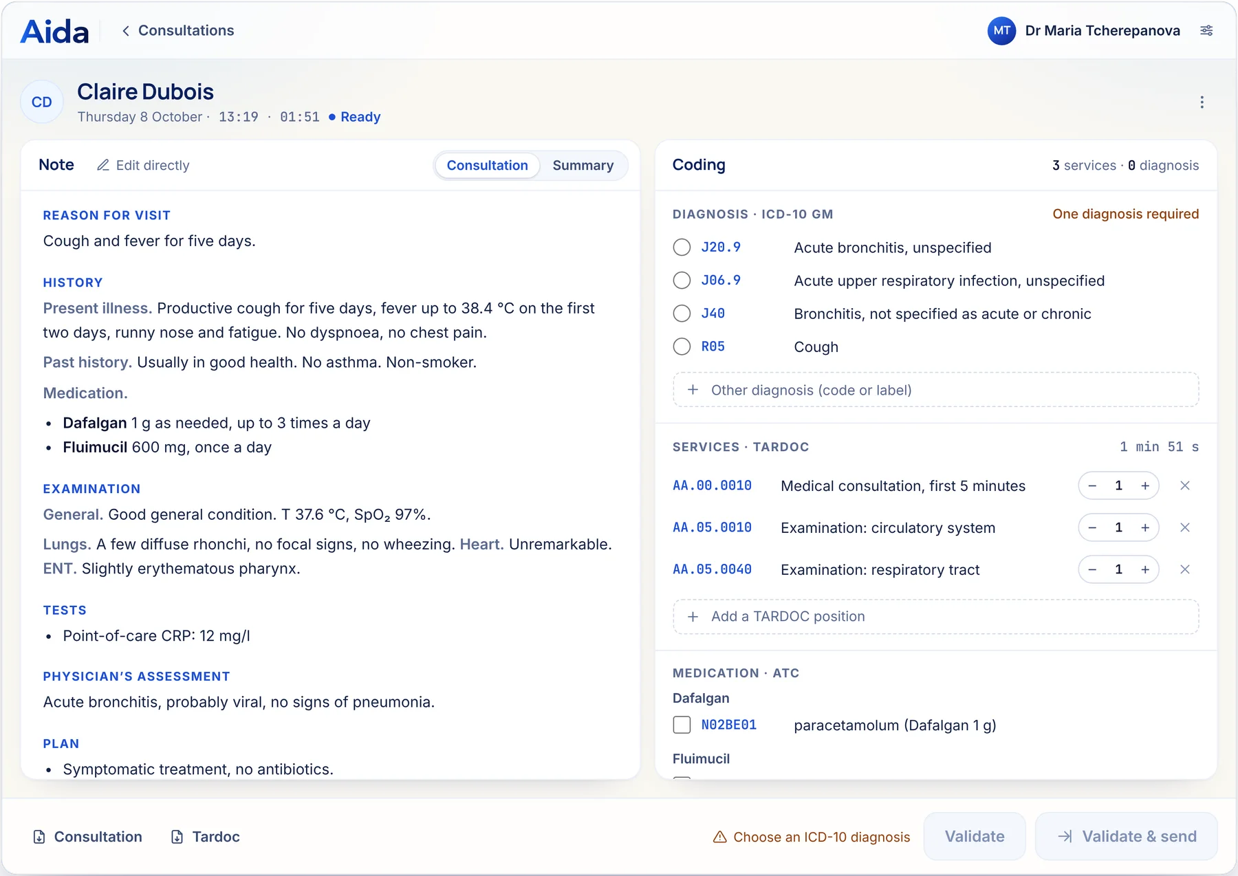
Task: Click the One diagnosis required notice
Action: (1125, 214)
